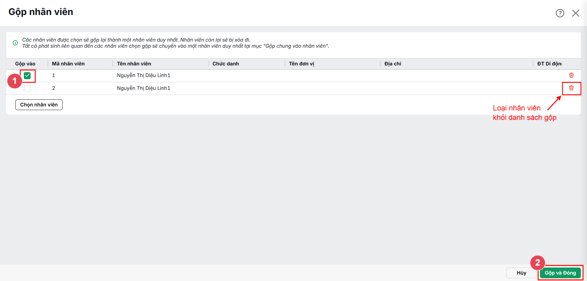
Task: Click the green info icon in notice
Action: pos(15,43)
